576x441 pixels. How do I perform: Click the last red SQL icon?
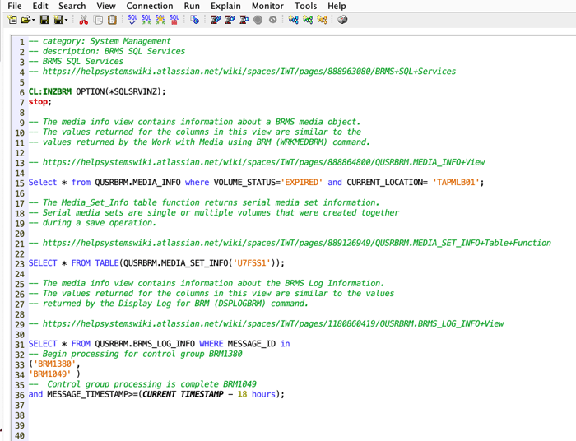tap(174, 19)
